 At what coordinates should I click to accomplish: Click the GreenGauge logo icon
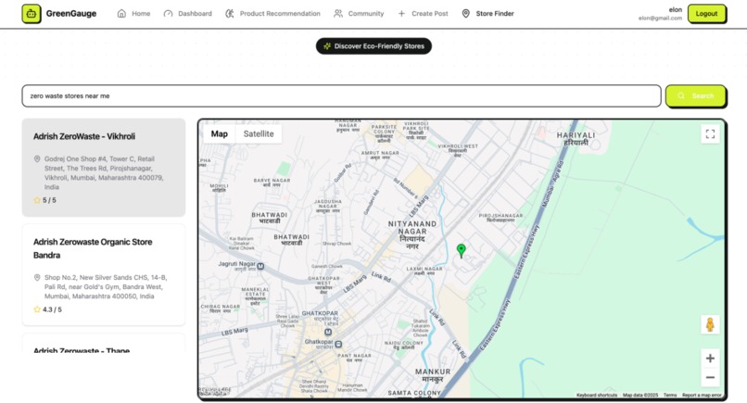tap(32, 14)
